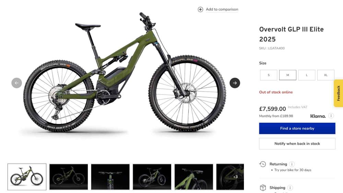Advance to next bike image with right arrow
This screenshot has height=193, width=343.
(x=235, y=83)
